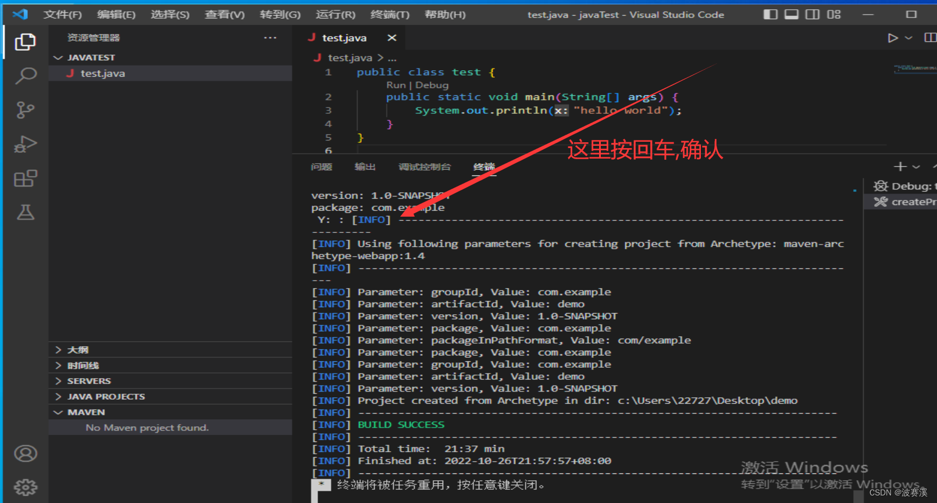Click the VS Code logo icon
Viewport: 937px width, 503px height.
coord(20,14)
